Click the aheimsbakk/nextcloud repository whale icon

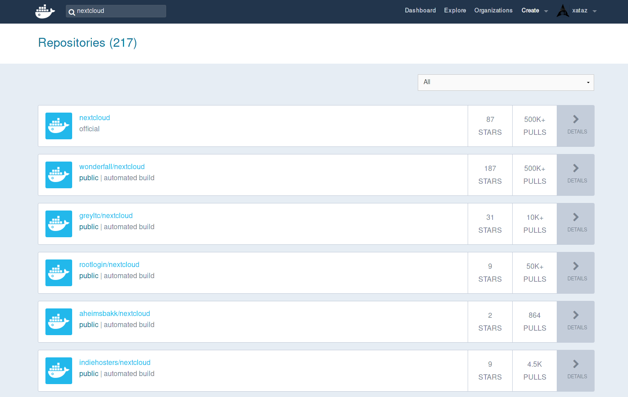click(59, 322)
